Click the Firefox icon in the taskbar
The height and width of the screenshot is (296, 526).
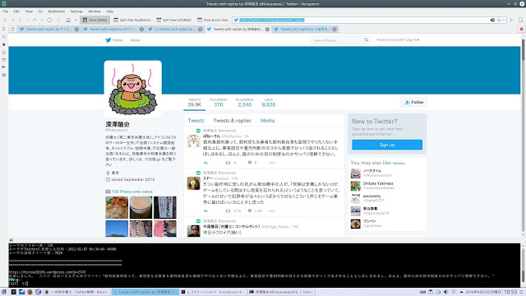[x=30, y=292]
